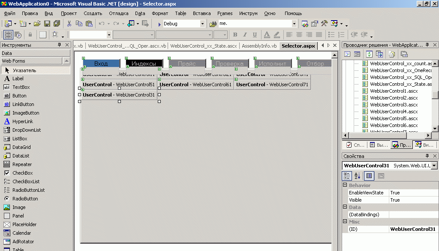Click the Foreground Color icon
This screenshot has height=251, width=439.
point(267,35)
